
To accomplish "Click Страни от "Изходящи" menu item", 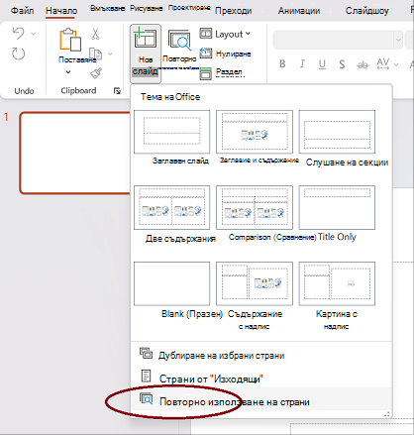I will [x=261, y=379].
